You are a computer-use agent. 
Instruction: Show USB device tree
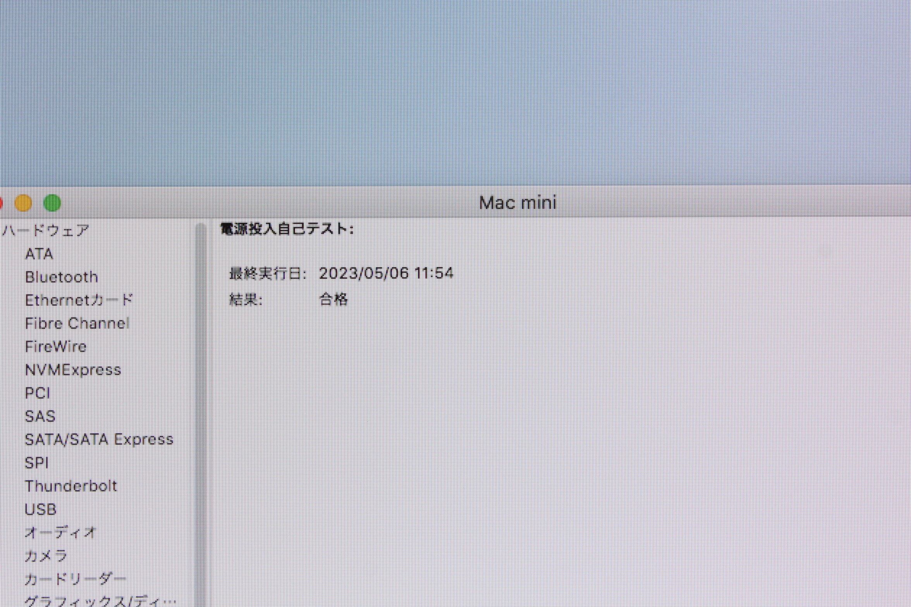[40, 509]
